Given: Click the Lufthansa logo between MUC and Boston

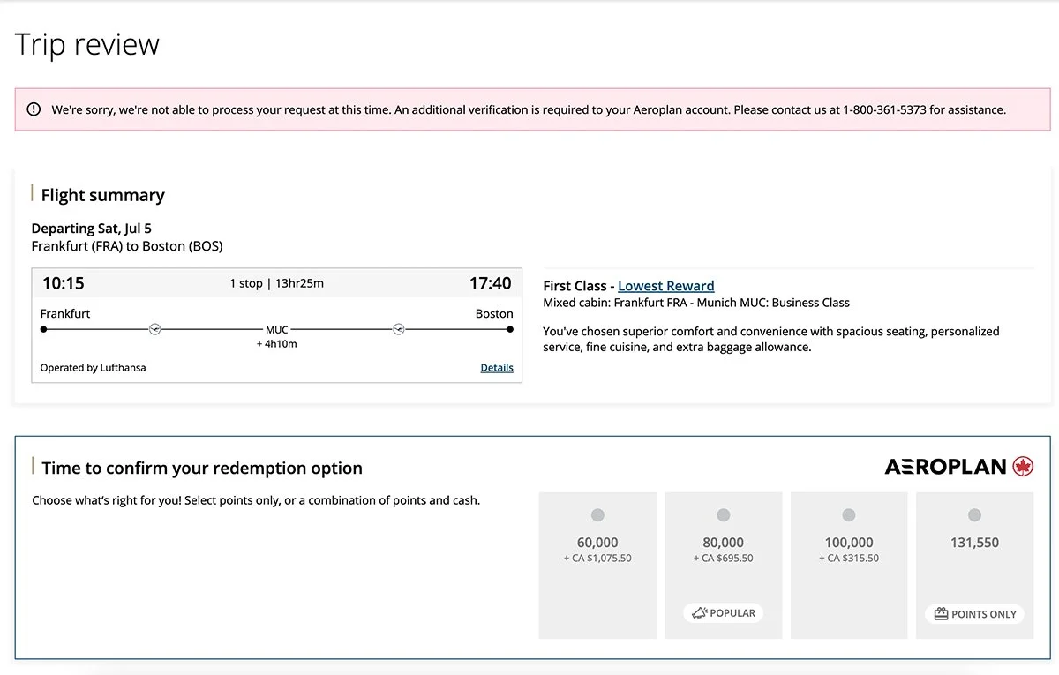Looking at the screenshot, I should click(398, 329).
